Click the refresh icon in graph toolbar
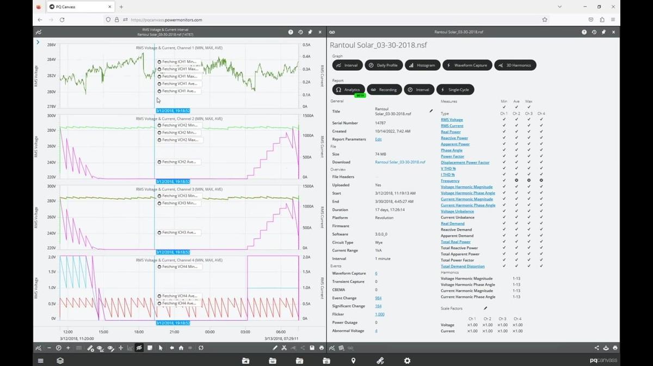This screenshot has width=653, height=366. pos(201,348)
